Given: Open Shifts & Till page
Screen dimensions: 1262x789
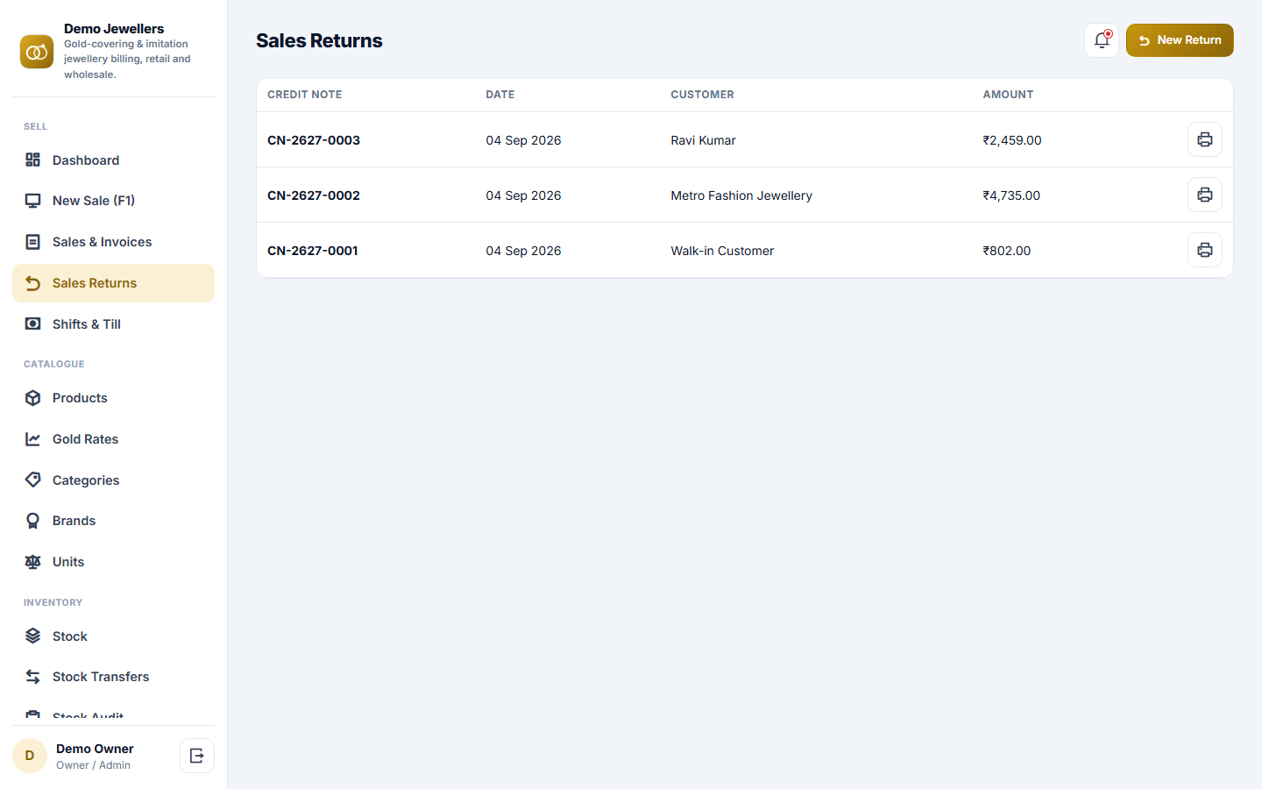Looking at the screenshot, I should [113, 324].
